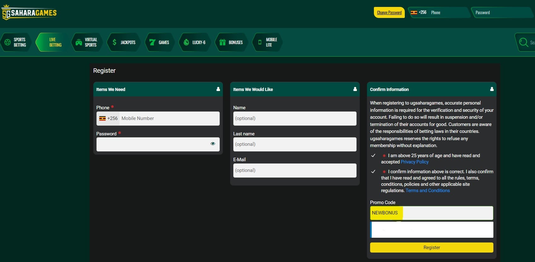Switch to the Live Betting tab
Viewport: 535px width, 262px height.
(x=52, y=42)
